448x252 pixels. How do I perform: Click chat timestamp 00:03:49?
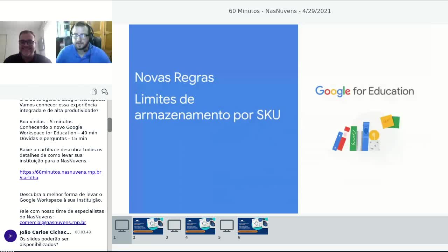pos(83,232)
